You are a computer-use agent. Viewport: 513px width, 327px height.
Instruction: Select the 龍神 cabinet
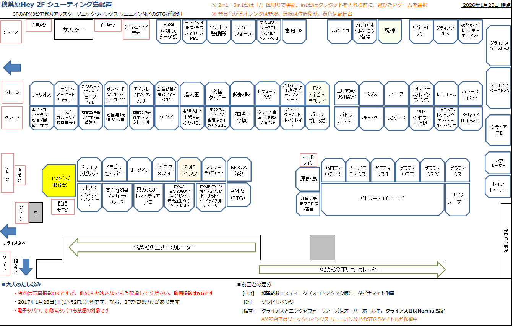tap(389, 31)
